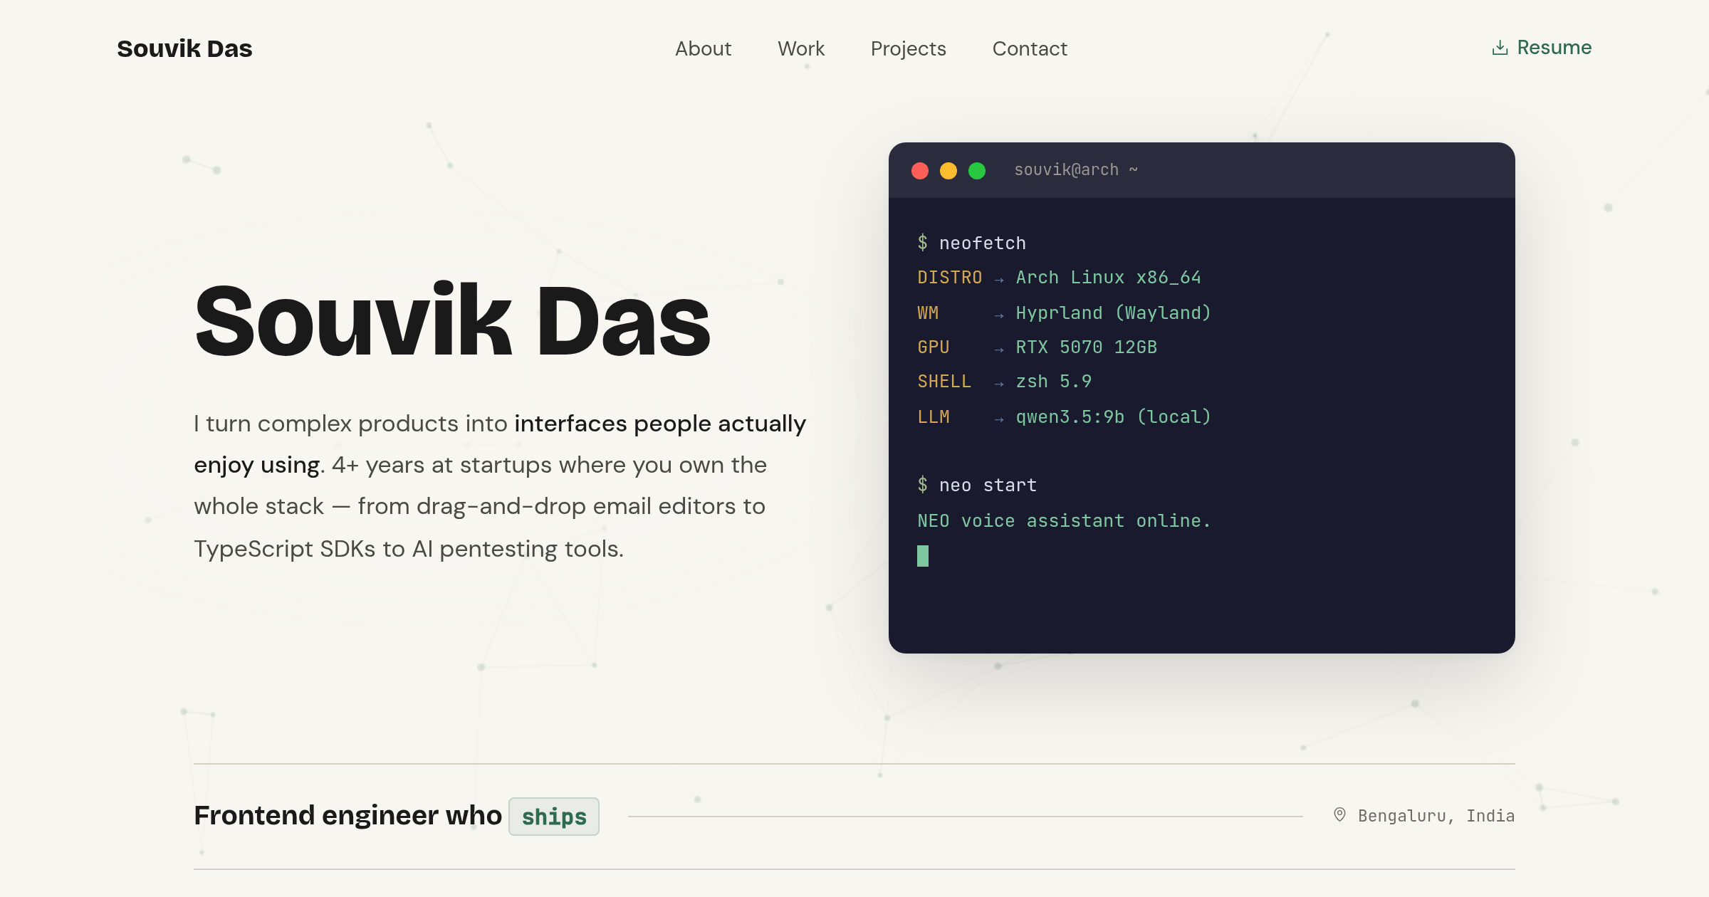1709x897 pixels.
Task: Open the About nav link
Action: [703, 48]
